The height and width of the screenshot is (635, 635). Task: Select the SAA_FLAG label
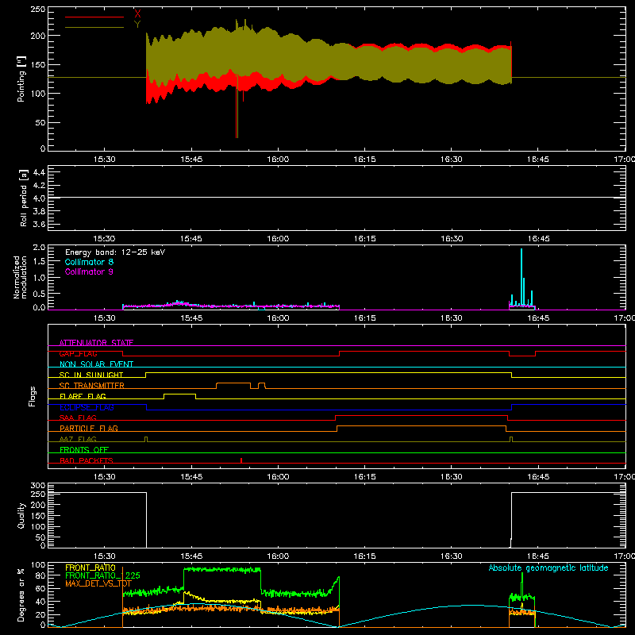click(78, 418)
